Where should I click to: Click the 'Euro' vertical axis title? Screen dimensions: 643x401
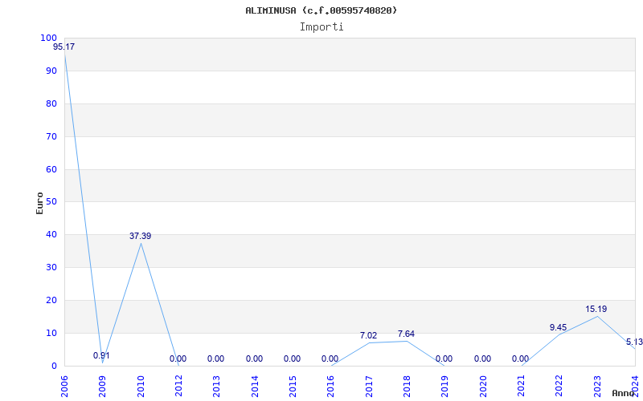point(39,204)
